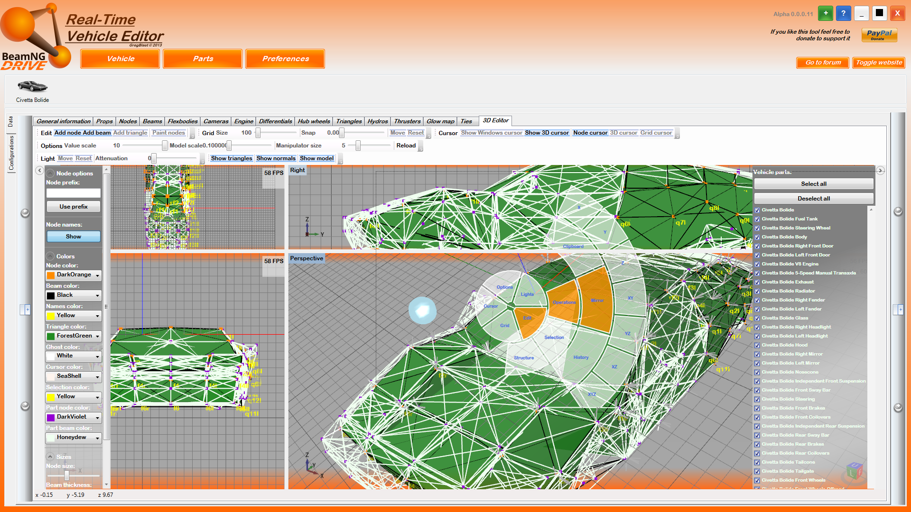Click the lower-left round side knob

coord(25,406)
